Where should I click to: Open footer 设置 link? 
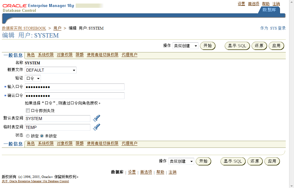point(132,172)
